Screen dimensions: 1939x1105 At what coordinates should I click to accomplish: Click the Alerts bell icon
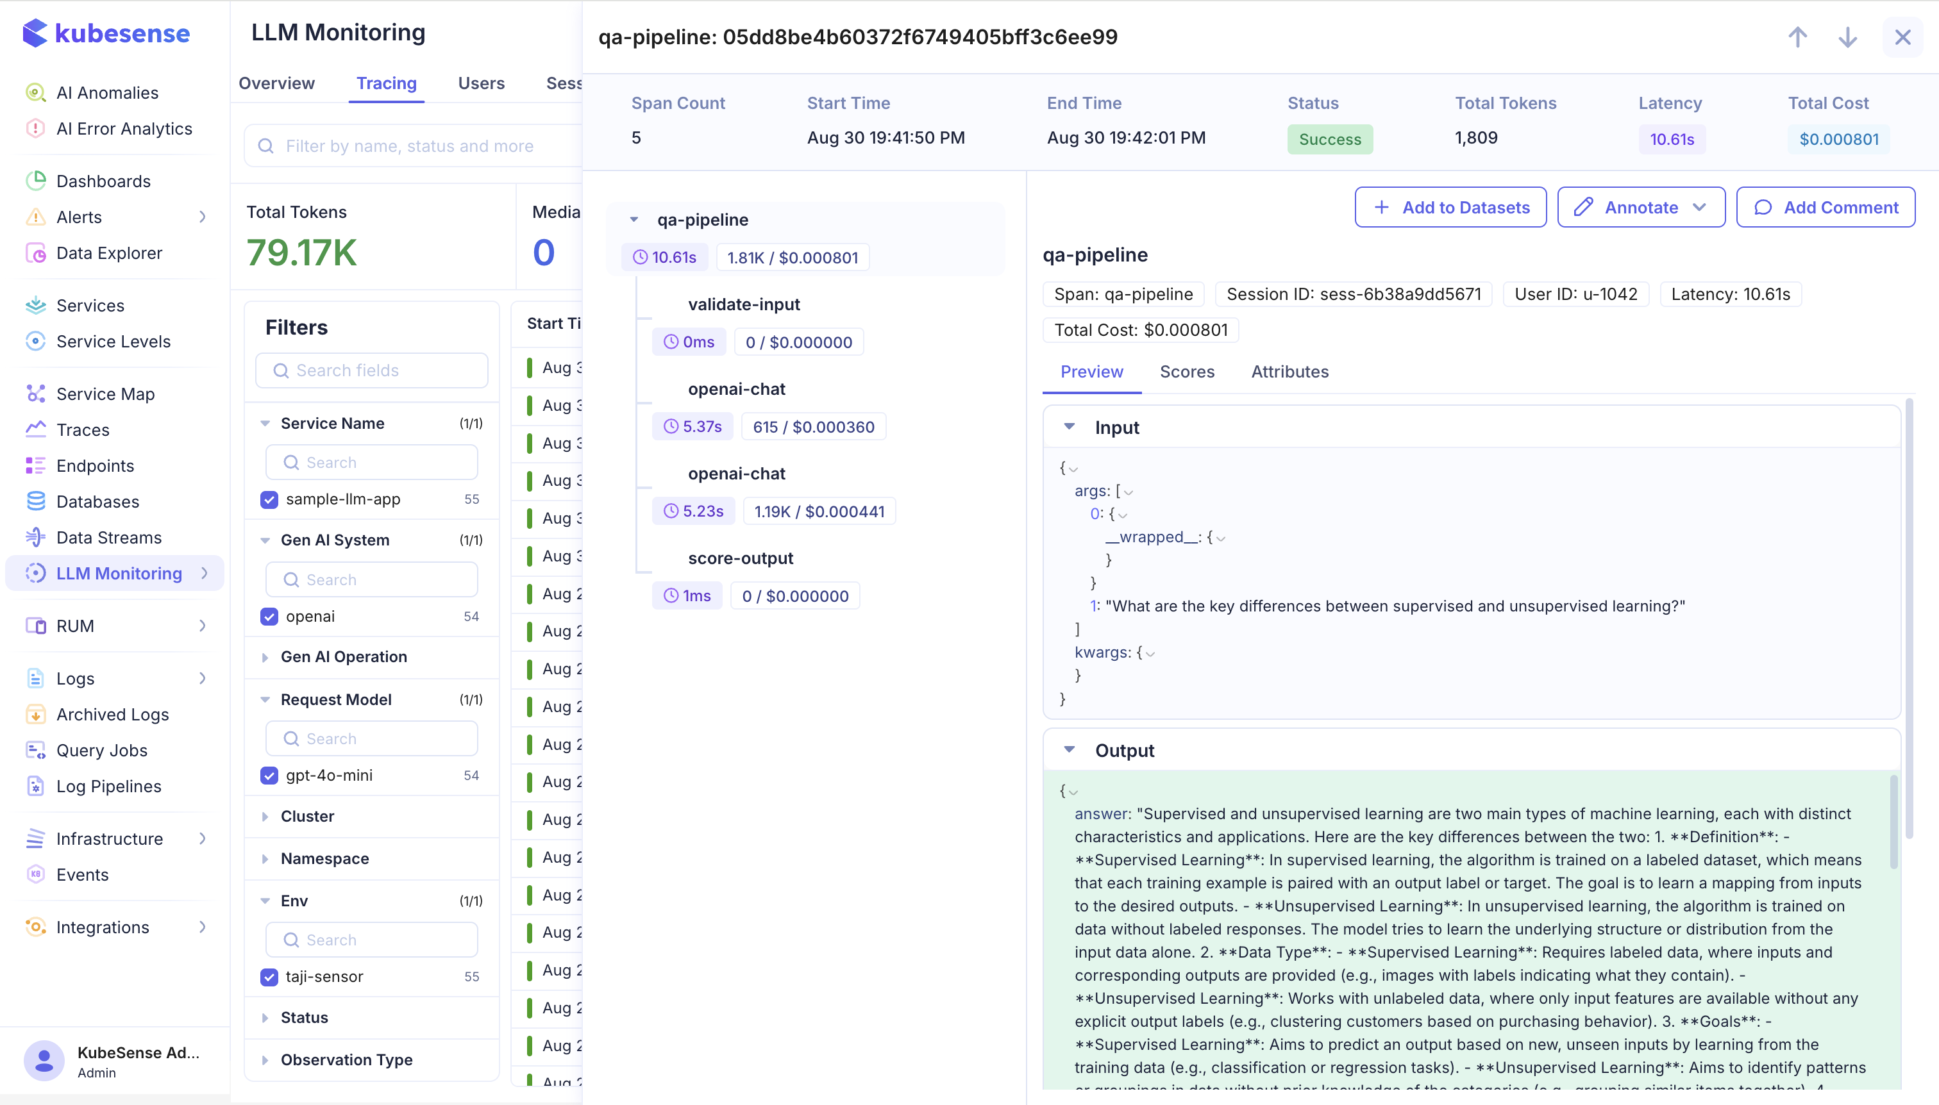click(35, 216)
